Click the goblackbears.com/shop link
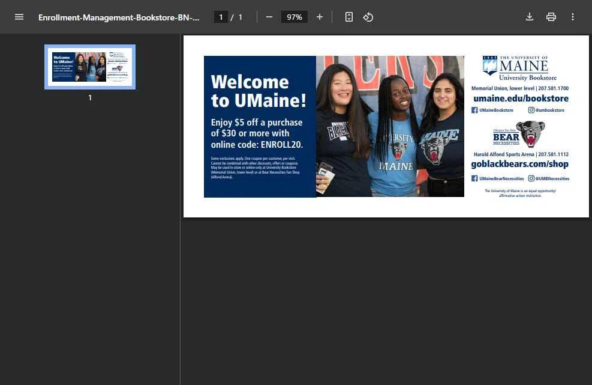Viewport: 592px width, 385px height. 519,164
